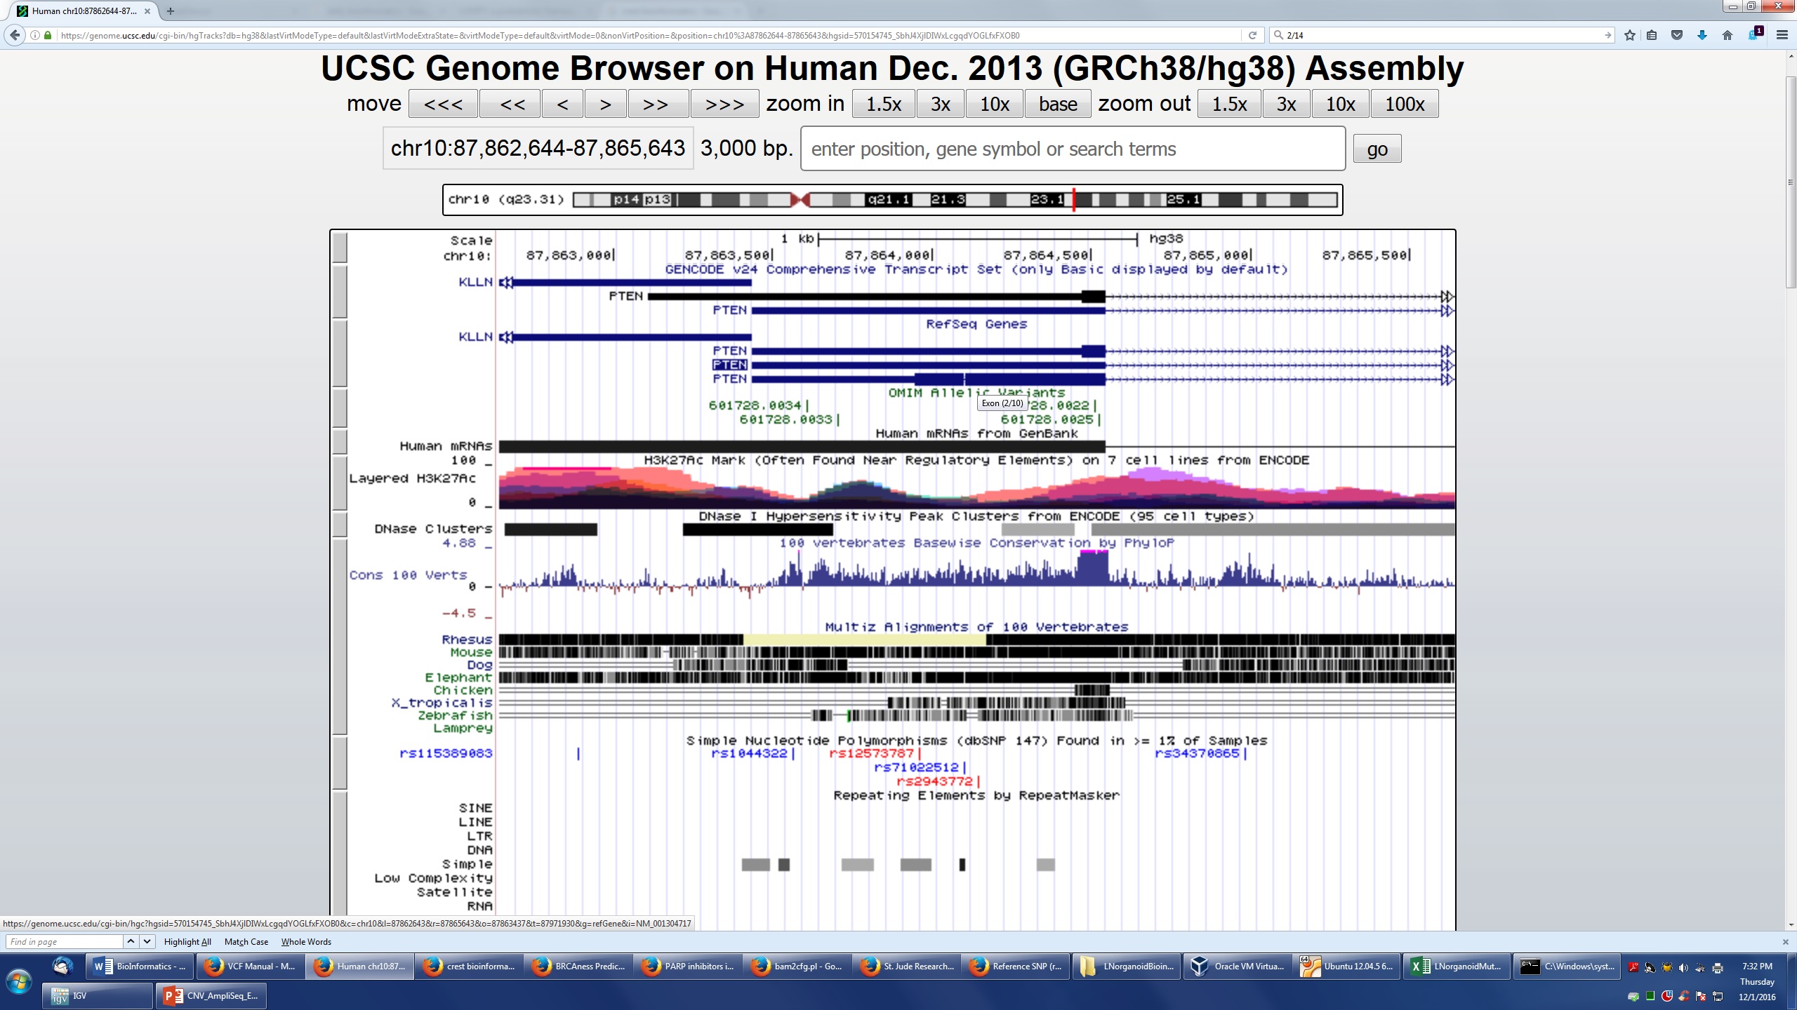Zoom in 3x
Screen dimensions: 1797x1010
click(941, 104)
